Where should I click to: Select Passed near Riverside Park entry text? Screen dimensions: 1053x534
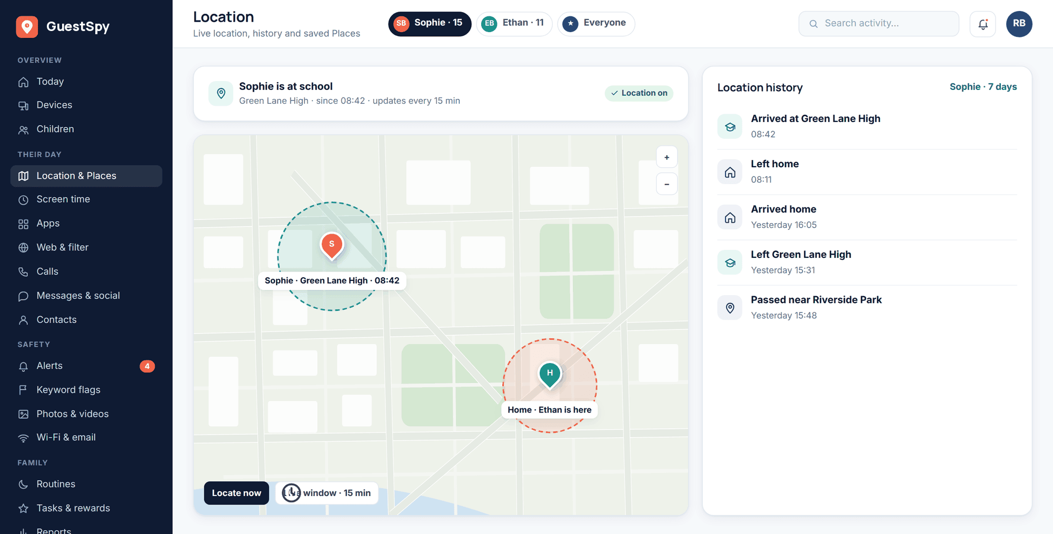click(x=816, y=300)
